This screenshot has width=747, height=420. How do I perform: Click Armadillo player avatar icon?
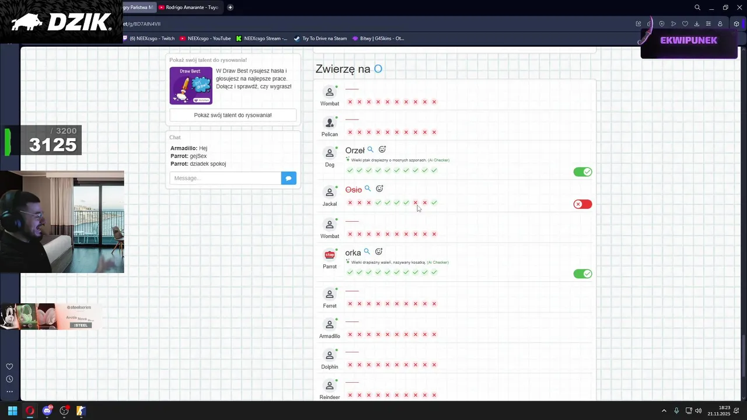(330, 324)
